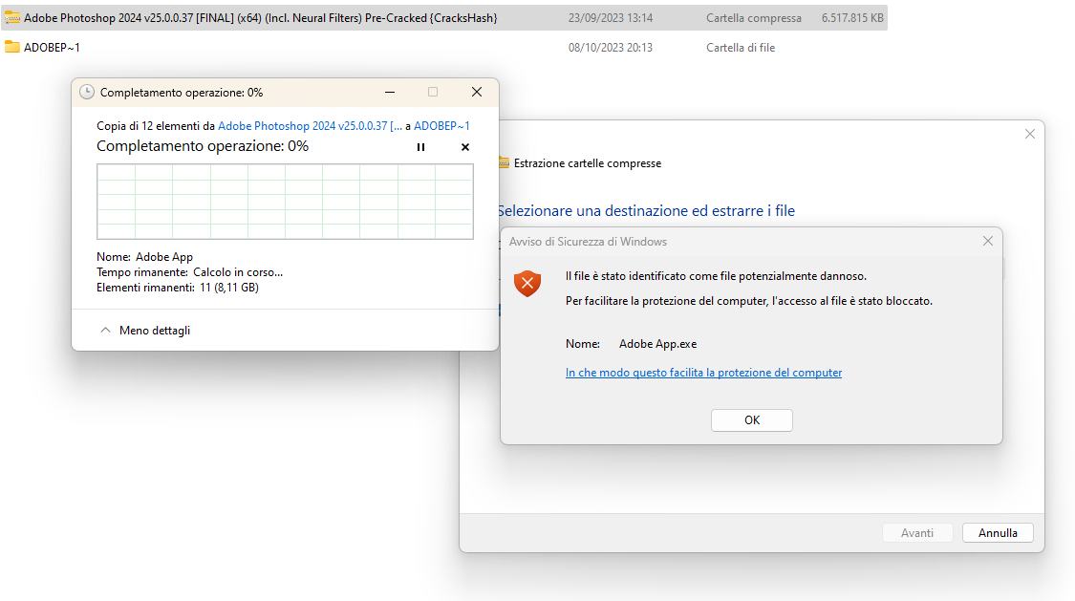Close the copy progress window
The width and height of the screenshot is (1075, 601).
tap(477, 92)
